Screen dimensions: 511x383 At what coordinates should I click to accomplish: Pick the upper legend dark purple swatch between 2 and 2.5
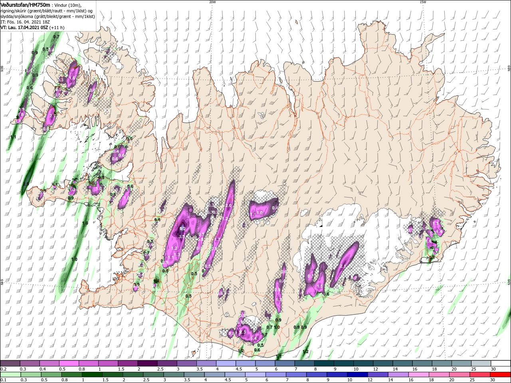[x=147, y=363]
